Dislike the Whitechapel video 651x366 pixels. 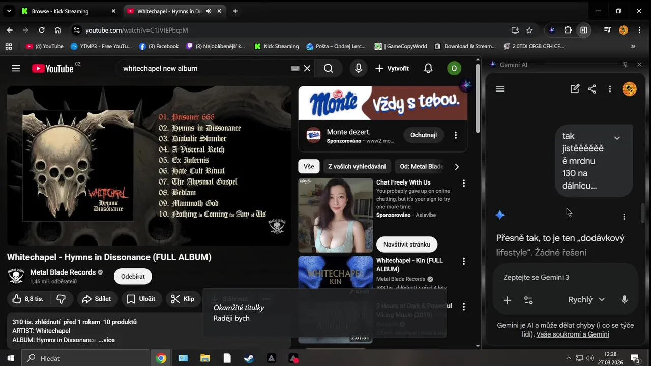pyautogui.click(x=61, y=299)
